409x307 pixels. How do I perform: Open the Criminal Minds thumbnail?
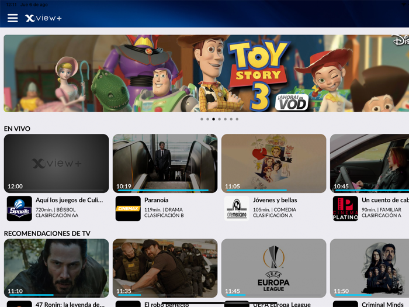370,268
